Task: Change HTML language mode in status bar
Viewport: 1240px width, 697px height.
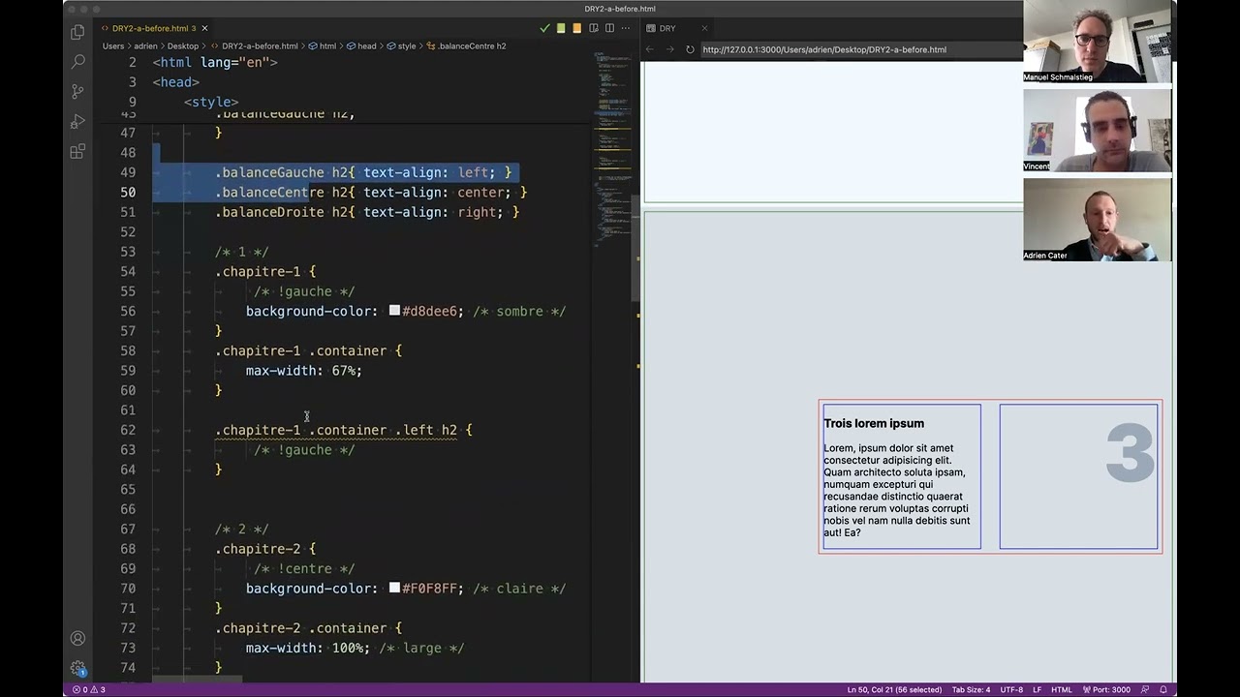Action: 1062,689
